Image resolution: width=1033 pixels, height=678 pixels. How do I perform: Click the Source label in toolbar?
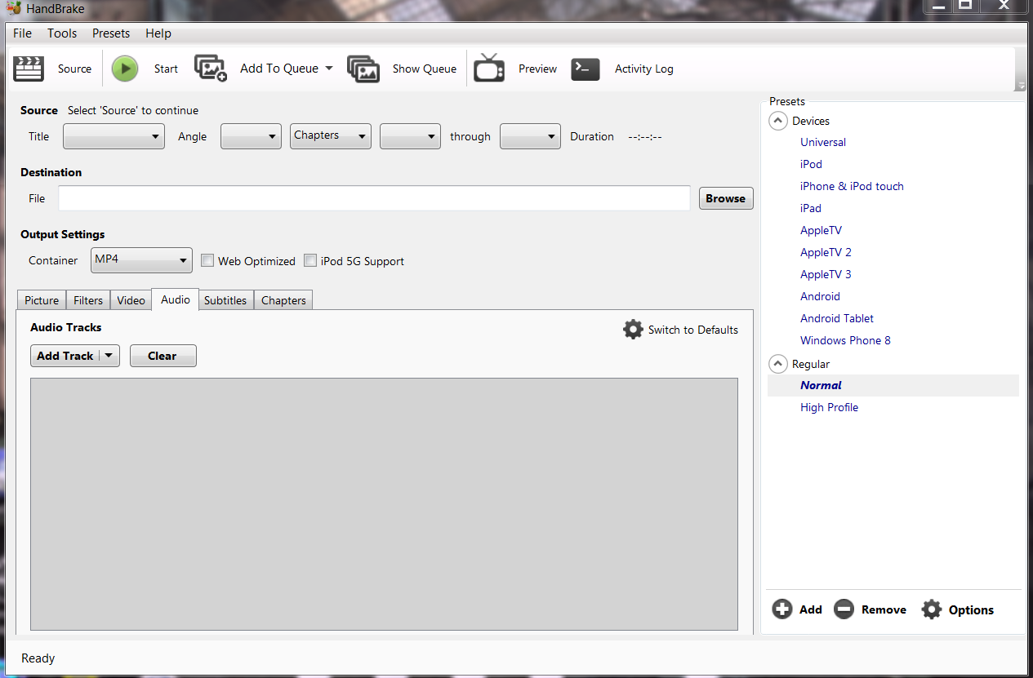(x=74, y=69)
